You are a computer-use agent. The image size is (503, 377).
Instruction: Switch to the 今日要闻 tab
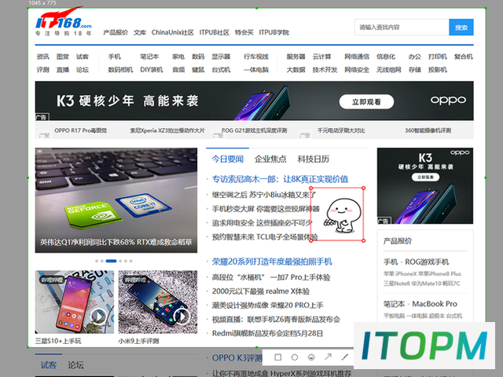(227, 159)
